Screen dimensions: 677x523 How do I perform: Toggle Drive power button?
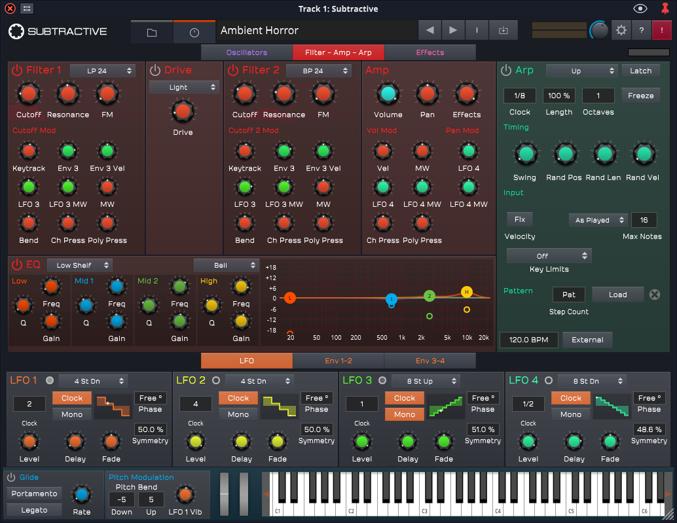pos(155,70)
